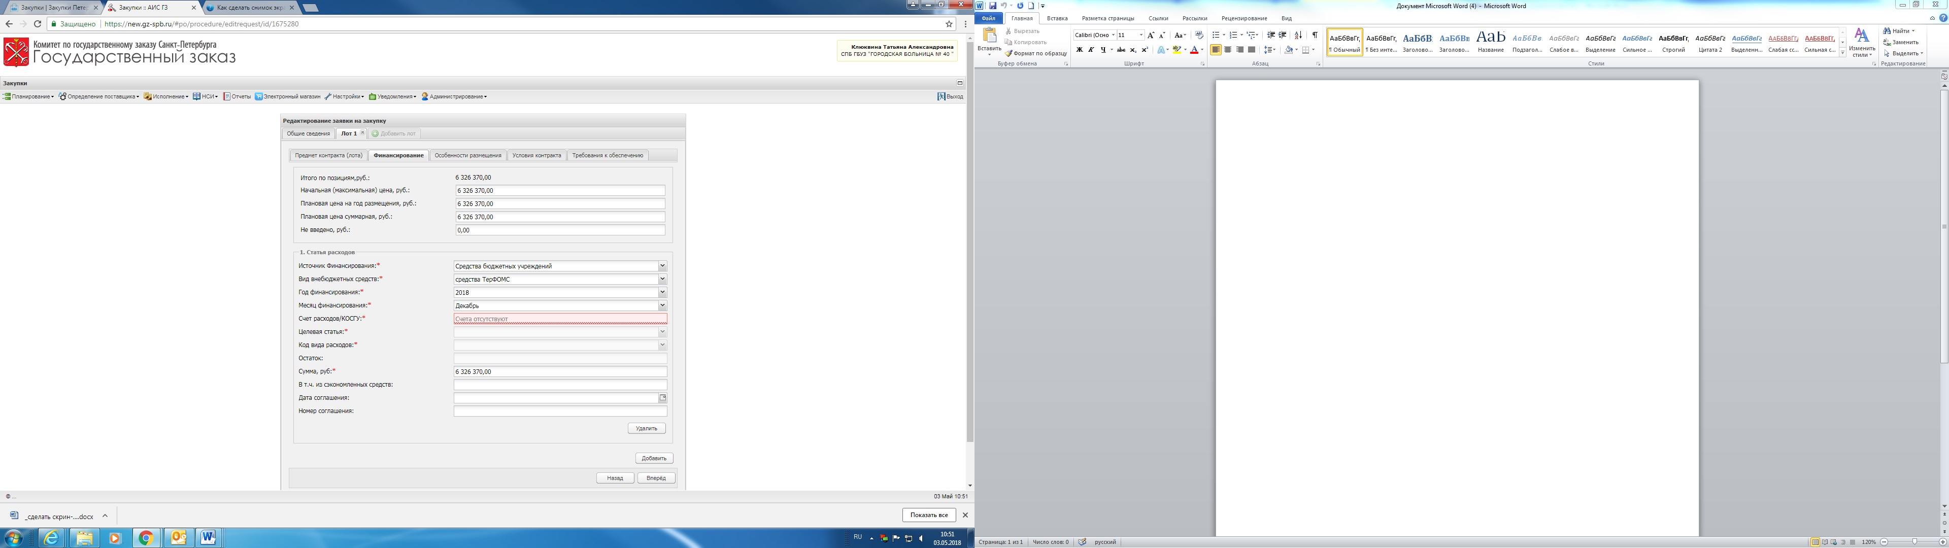Viewport: 1949px width, 548px height.
Task: Toggle superscript formatting
Action: (x=1144, y=50)
